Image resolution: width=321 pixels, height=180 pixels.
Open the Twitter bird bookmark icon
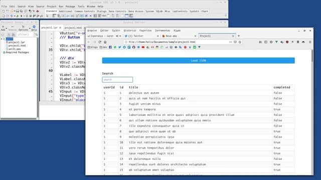click(119, 47)
